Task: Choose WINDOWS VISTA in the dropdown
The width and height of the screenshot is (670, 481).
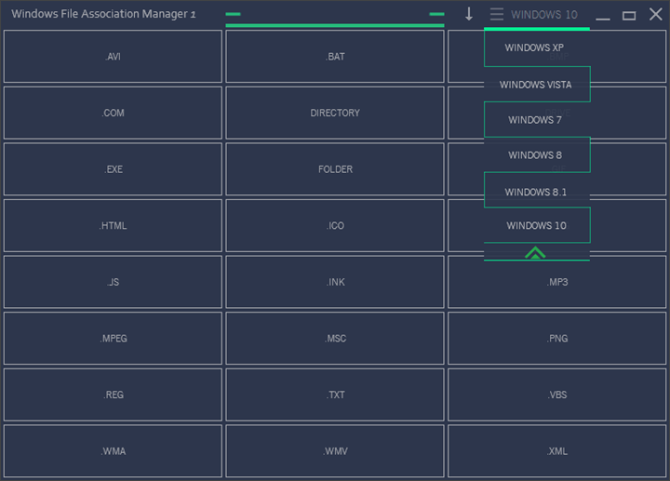Action: tap(537, 84)
